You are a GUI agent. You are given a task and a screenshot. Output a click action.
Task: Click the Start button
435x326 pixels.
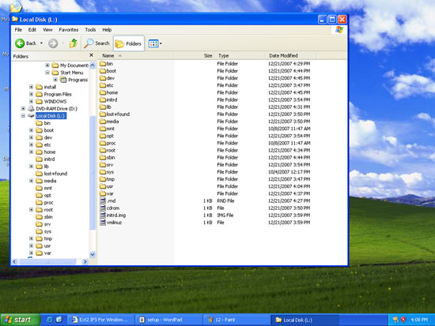[x=20, y=320]
